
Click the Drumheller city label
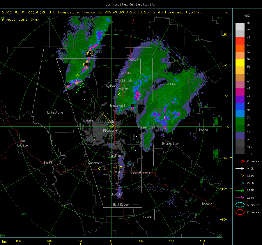tap(171, 144)
